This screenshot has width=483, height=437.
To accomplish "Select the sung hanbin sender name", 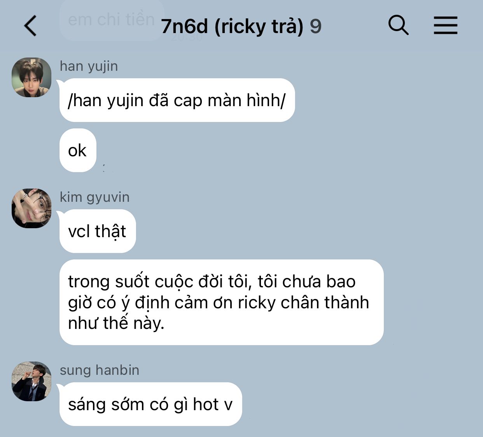I will pyautogui.click(x=100, y=370).
